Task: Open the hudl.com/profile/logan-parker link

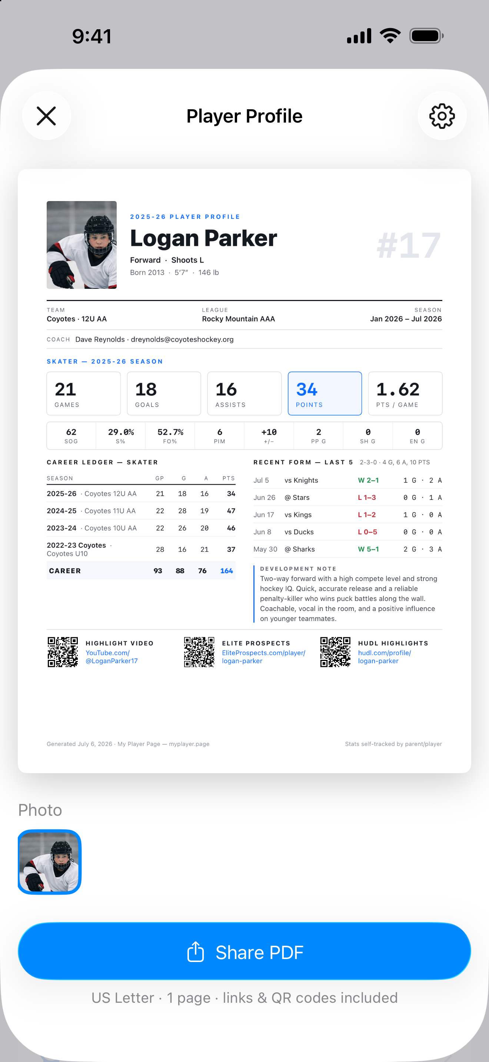Action: tap(385, 657)
